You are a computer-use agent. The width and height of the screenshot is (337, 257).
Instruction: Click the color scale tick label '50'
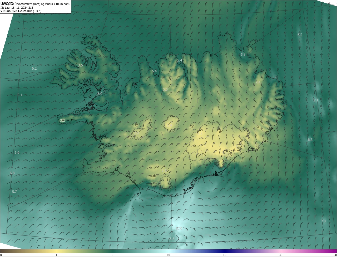point(335,255)
